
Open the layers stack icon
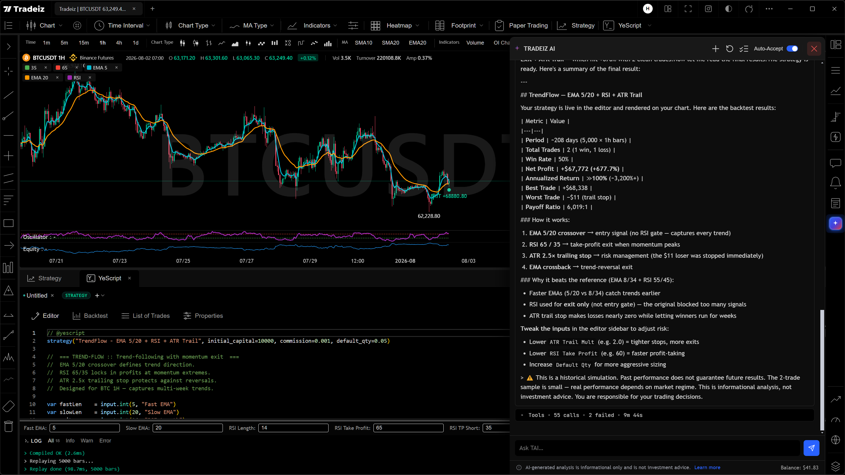pos(835,466)
